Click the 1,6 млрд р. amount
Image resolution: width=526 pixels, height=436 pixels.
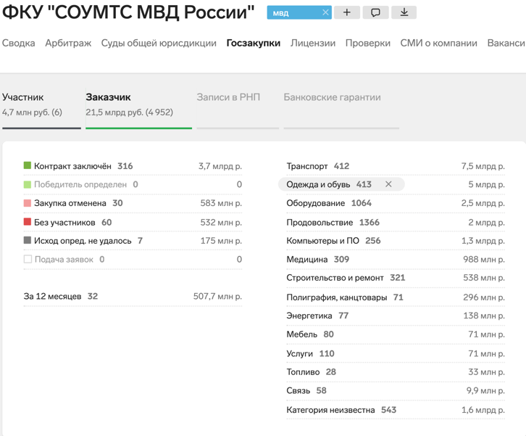tap(483, 410)
